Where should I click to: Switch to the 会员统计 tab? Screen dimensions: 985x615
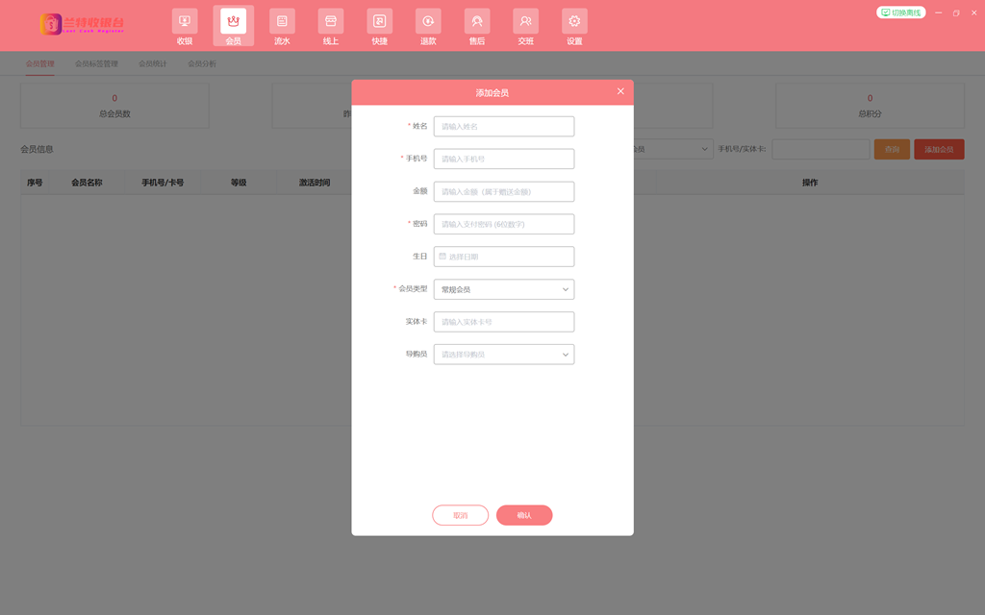152,63
